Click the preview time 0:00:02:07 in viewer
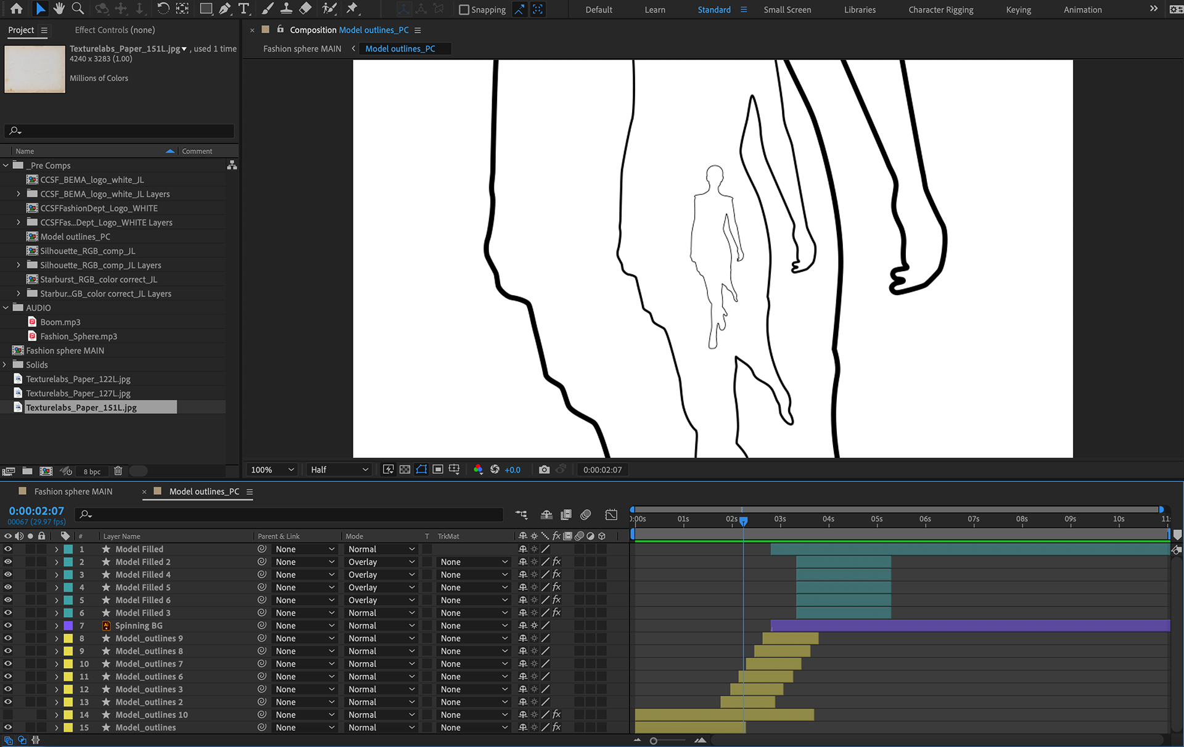The width and height of the screenshot is (1184, 747). (602, 470)
